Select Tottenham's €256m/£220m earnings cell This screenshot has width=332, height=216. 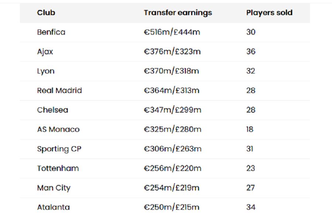tap(173, 168)
